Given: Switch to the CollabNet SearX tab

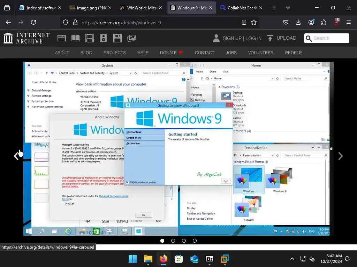Looking at the screenshot, I should pyautogui.click(x=241, y=8).
